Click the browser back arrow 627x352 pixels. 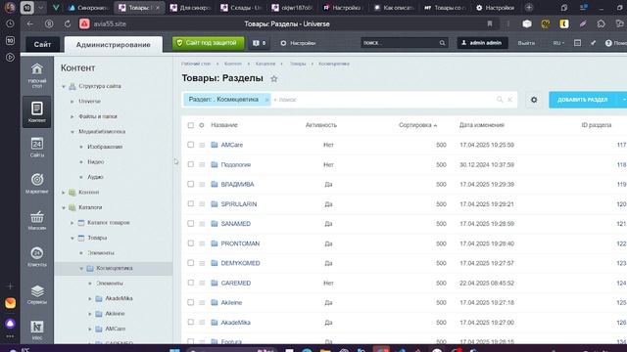30,23
